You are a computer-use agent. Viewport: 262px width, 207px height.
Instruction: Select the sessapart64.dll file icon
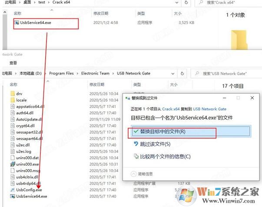coord(13,138)
